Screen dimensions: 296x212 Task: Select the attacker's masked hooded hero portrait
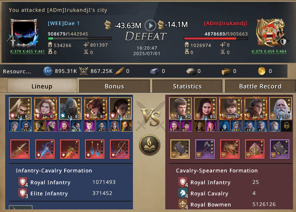pos(70,108)
